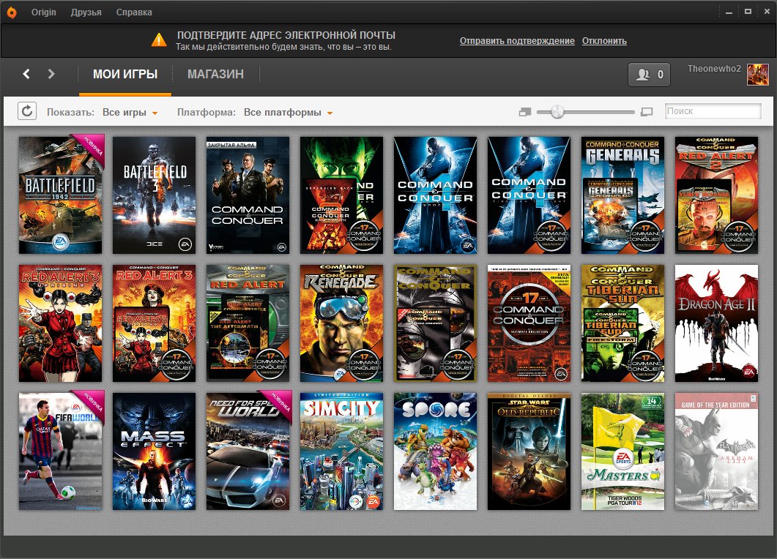Open the friends list counter button
Screen dimensions: 777x559
(649, 75)
